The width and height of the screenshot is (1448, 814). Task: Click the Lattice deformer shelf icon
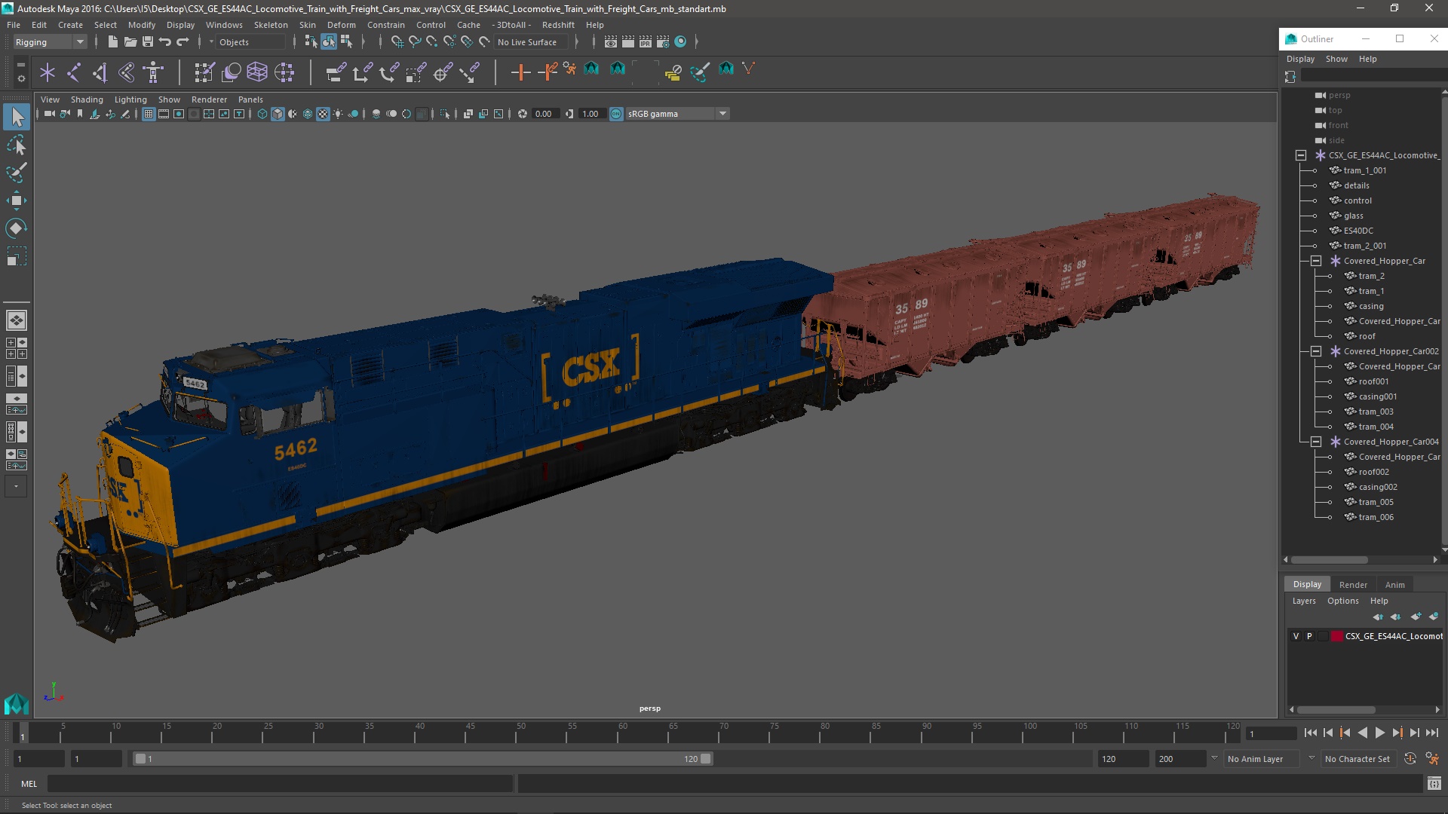[x=257, y=72]
